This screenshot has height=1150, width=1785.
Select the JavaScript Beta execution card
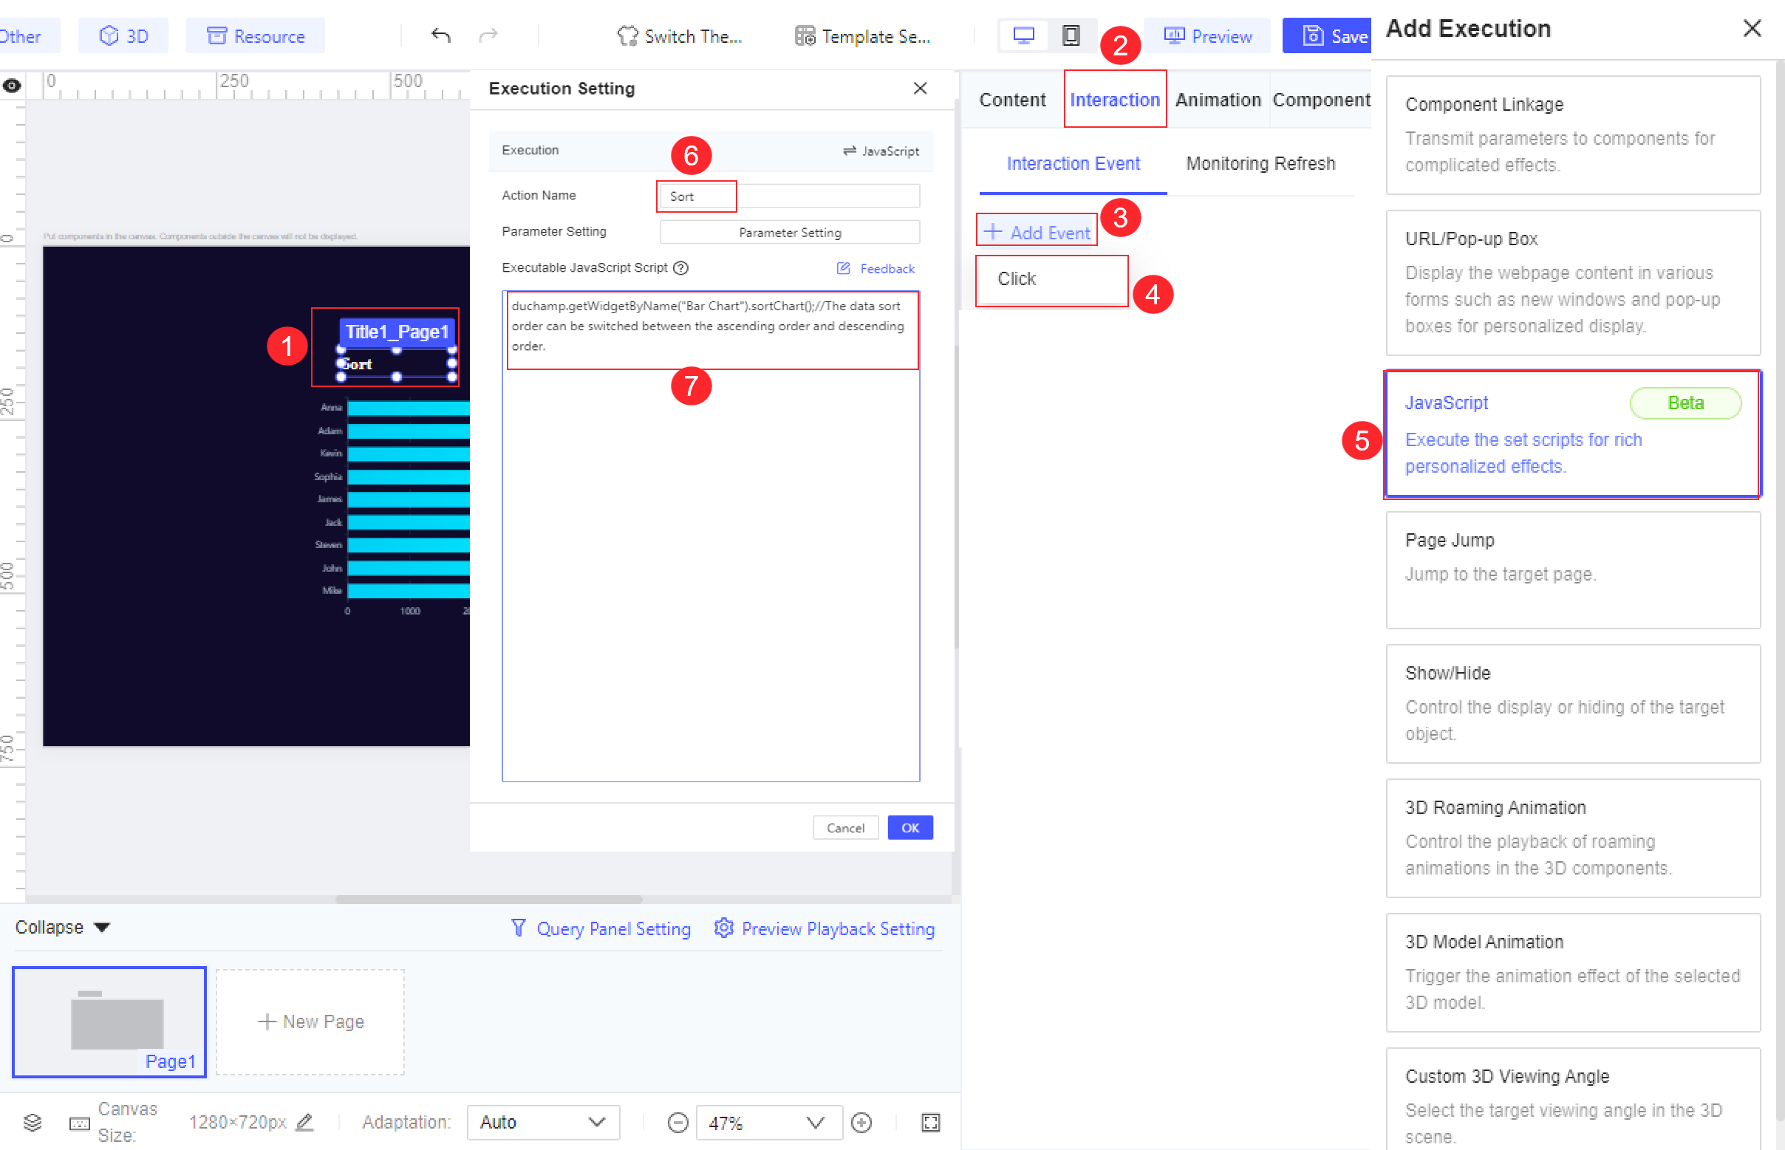coord(1573,434)
